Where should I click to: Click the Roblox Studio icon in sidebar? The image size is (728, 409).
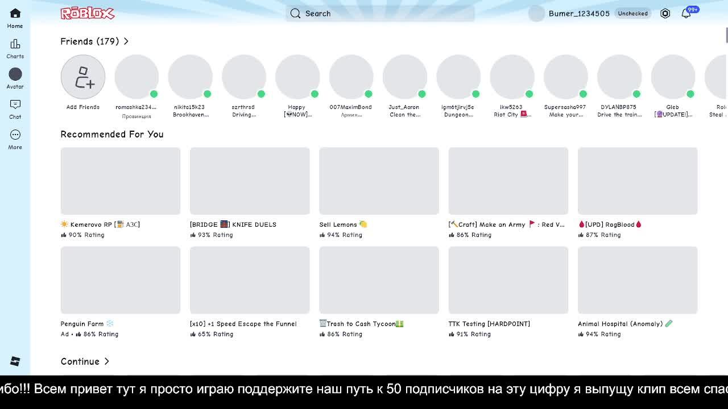coord(15,361)
